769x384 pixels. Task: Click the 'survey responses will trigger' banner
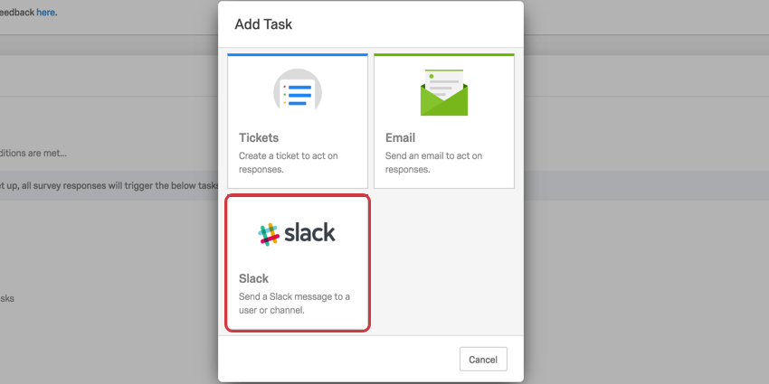point(109,185)
